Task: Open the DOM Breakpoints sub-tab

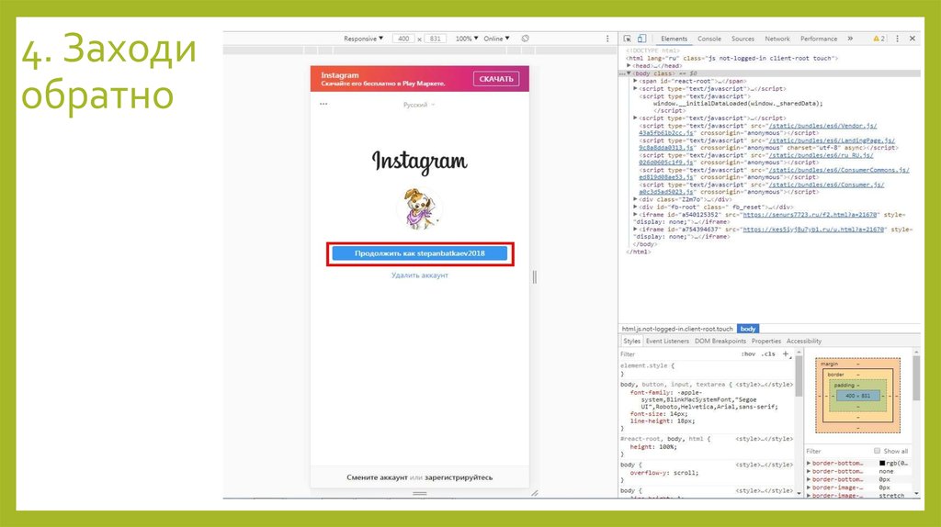Action: [720, 342]
